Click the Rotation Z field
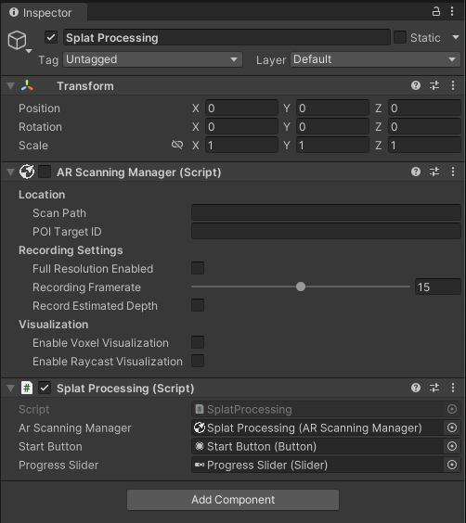466x523 pixels. [424, 127]
